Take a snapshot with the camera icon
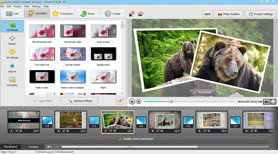This screenshot has height=154, width=278. coord(266,102)
